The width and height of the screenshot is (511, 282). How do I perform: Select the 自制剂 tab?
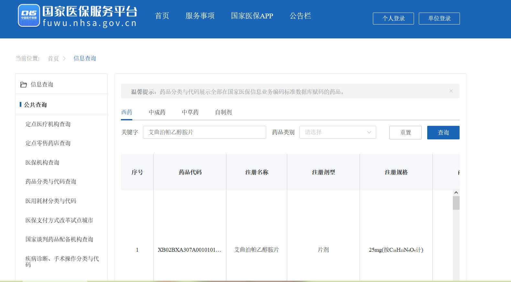[x=223, y=112]
